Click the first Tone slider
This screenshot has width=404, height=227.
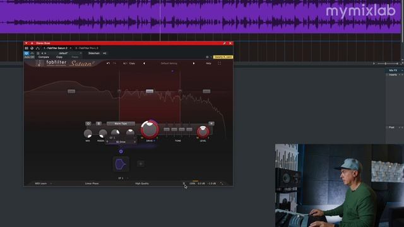pyautogui.click(x=167, y=129)
